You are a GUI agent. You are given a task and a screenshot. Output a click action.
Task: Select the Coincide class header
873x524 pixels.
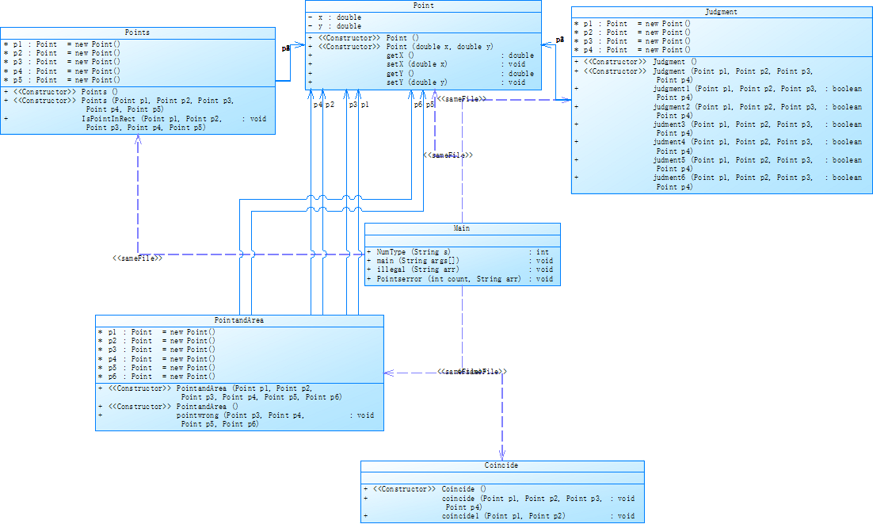[501, 465]
